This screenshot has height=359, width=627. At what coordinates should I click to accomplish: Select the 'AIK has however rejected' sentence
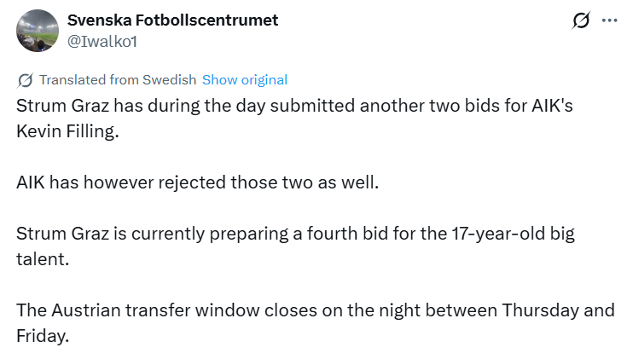pyautogui.click(x=196, y=183)
